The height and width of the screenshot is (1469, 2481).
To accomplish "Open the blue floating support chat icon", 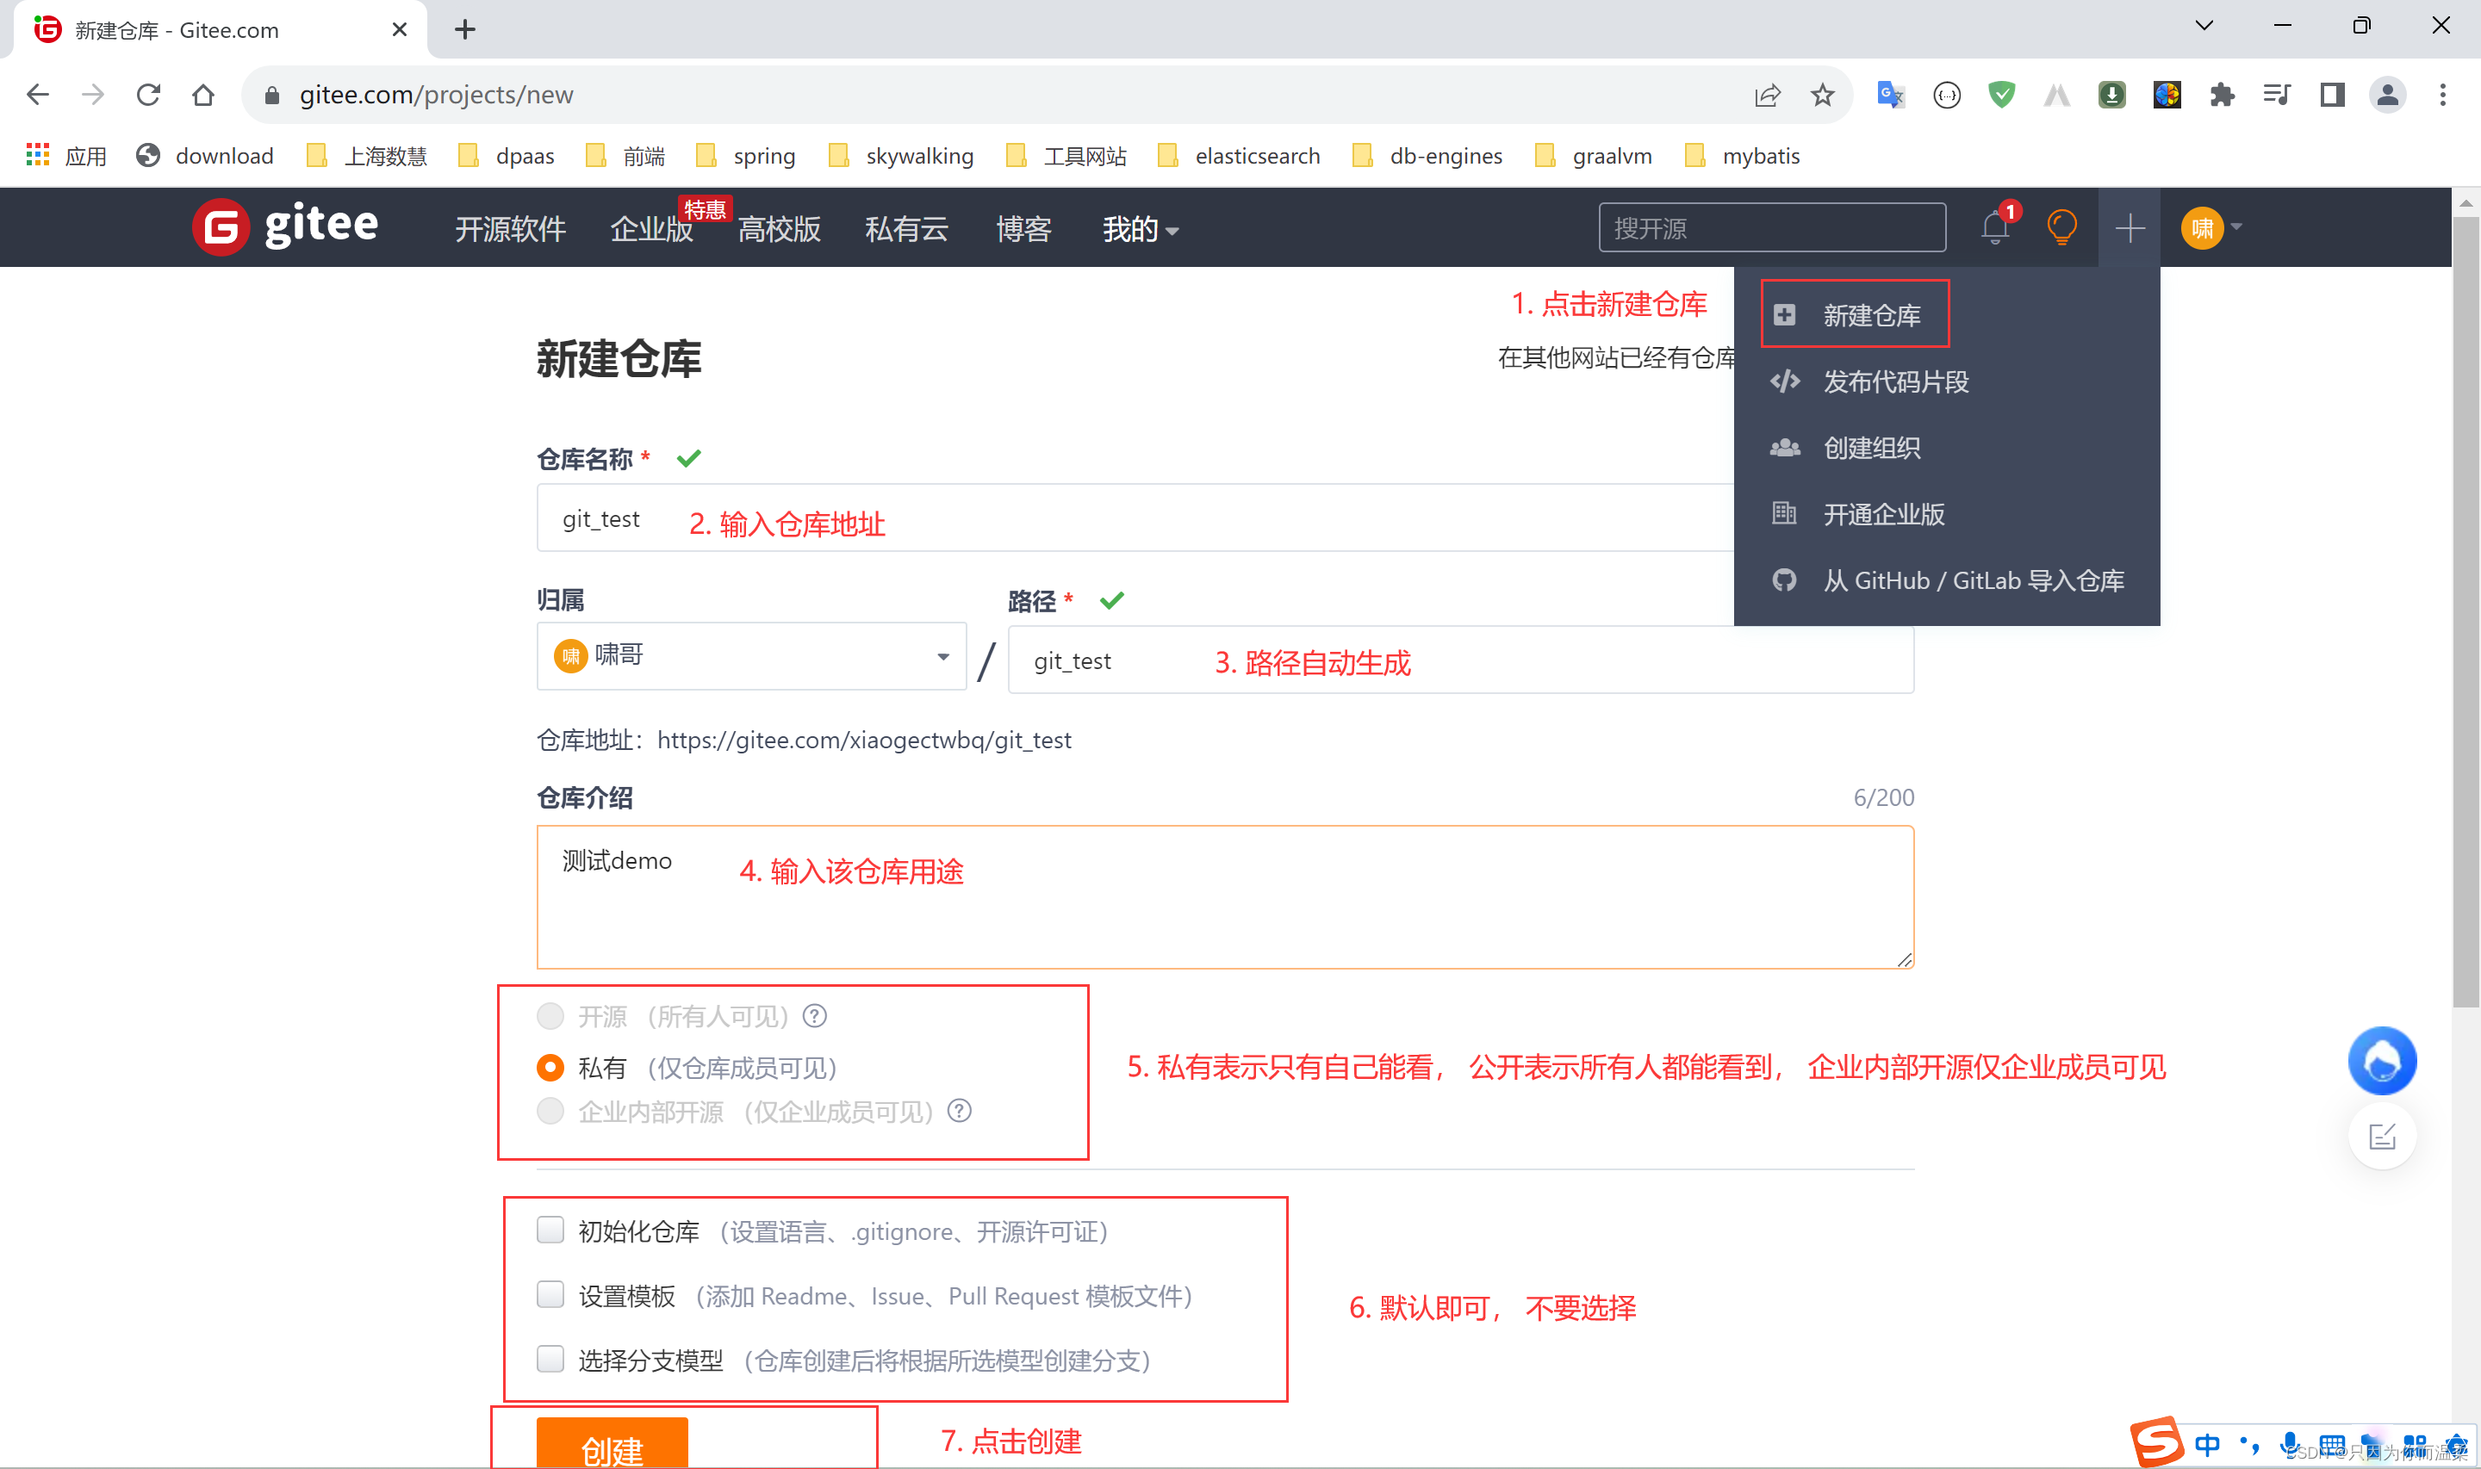I will (2381, 1061).
